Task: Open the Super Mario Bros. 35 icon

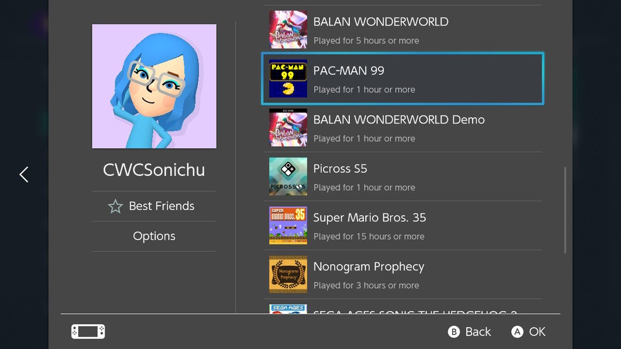Action: pos(288,225)
